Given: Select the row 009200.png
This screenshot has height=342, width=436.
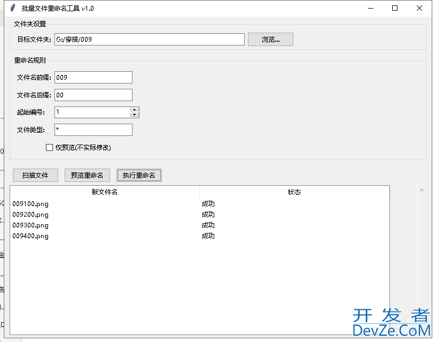Looking at the screenshot, I should pyautogui.click(x=200, y=215).
